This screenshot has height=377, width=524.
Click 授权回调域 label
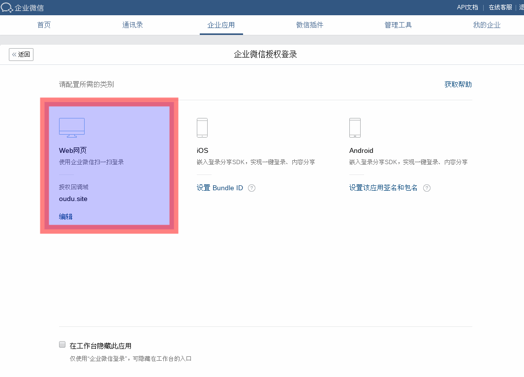(x=73, y=187)
